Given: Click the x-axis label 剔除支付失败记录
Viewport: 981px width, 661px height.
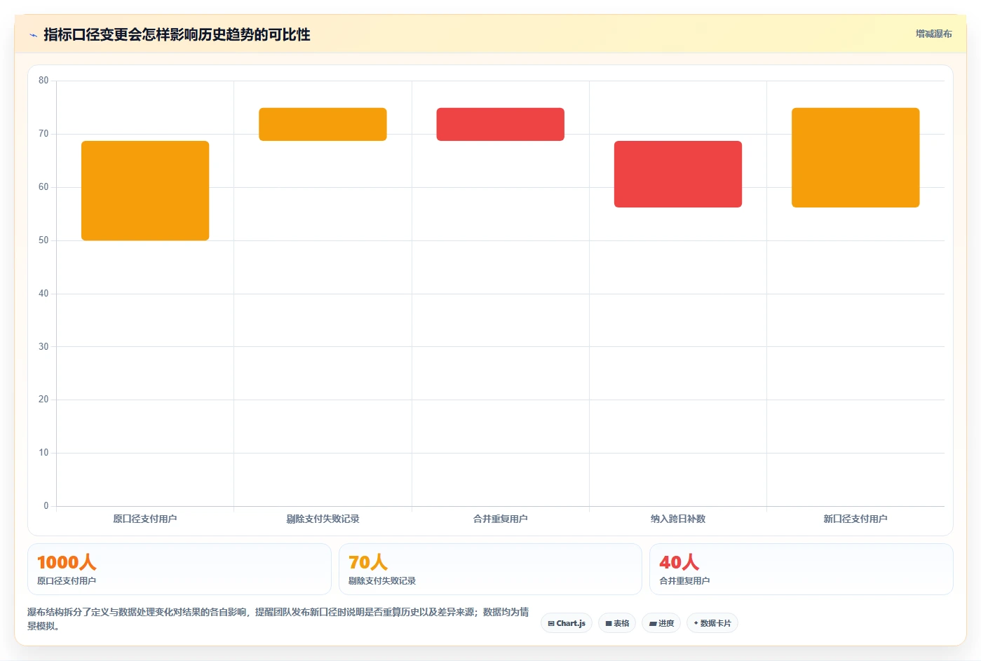Looking at the screenshot, I should pyautogui.click(x=323, y=519).
